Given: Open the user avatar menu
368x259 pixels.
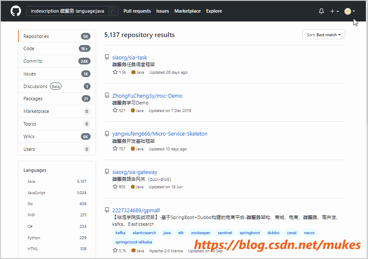Looking at the screenshot, I should pyautogui.click(x=349, y=11).
